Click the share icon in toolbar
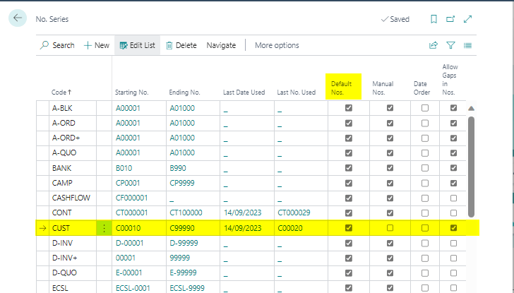Viewport: 514px width, 293px height. [x=434, y=45]
